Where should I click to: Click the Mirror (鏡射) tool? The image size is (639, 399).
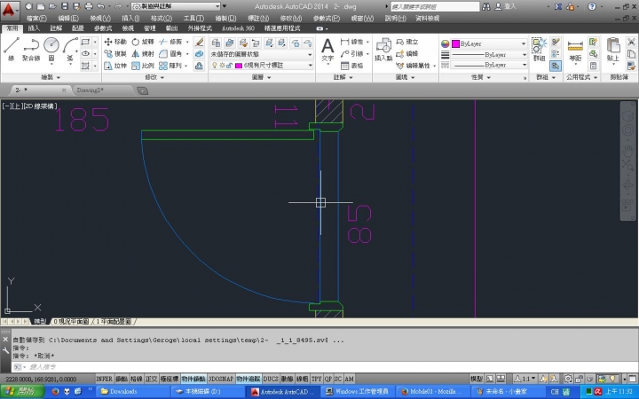click(x=143, y=53)
